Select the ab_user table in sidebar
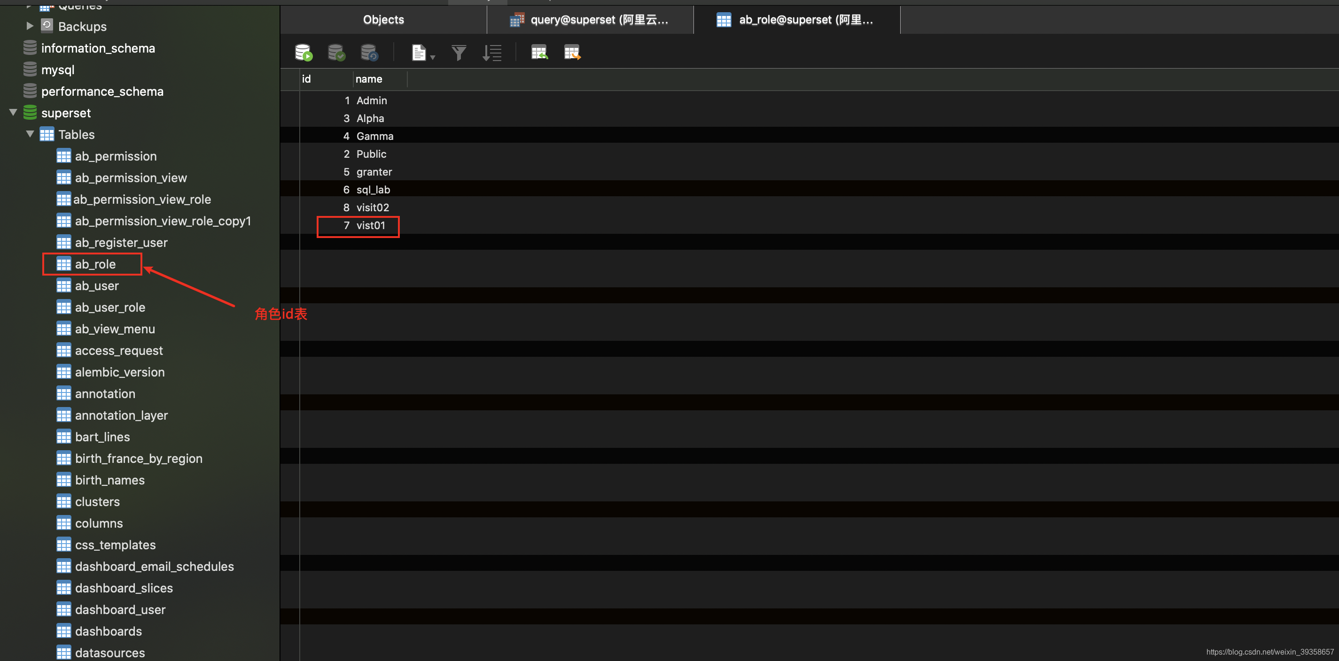This screenshot has height=661, width=1339. (x=96, y=285)
